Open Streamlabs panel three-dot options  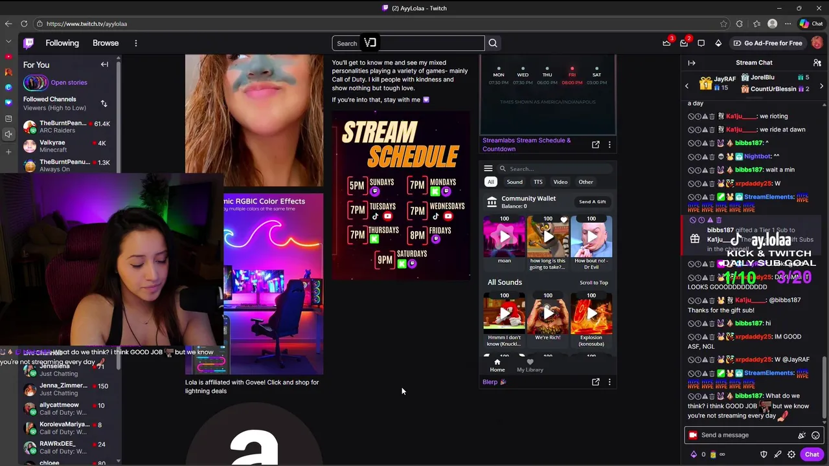[609, 145]
